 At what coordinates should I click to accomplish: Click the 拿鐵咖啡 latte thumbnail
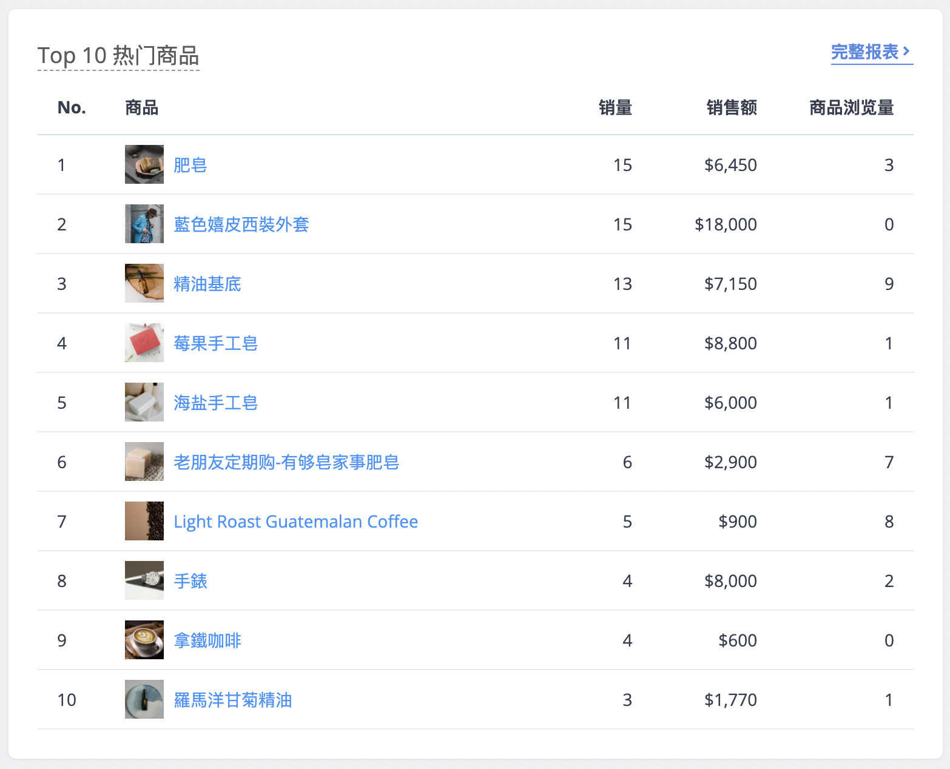click(144, 640)
